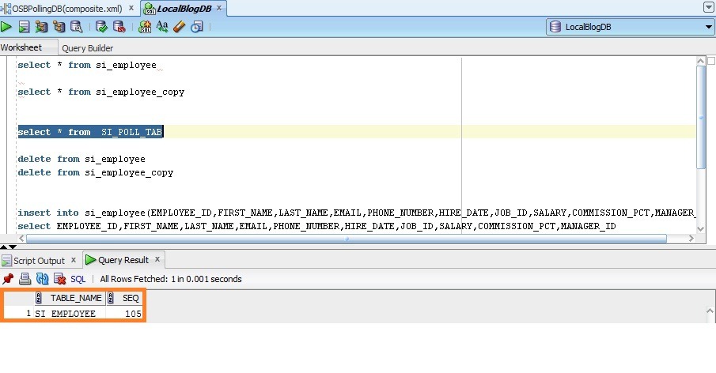Open the OSBPollingDB(composite.xml) editor tab
This screenshot has width=716, height=373.
pyautogui.click(x=66, y=8)
